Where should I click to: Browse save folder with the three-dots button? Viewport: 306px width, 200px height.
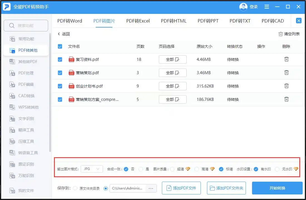(151, 188)
